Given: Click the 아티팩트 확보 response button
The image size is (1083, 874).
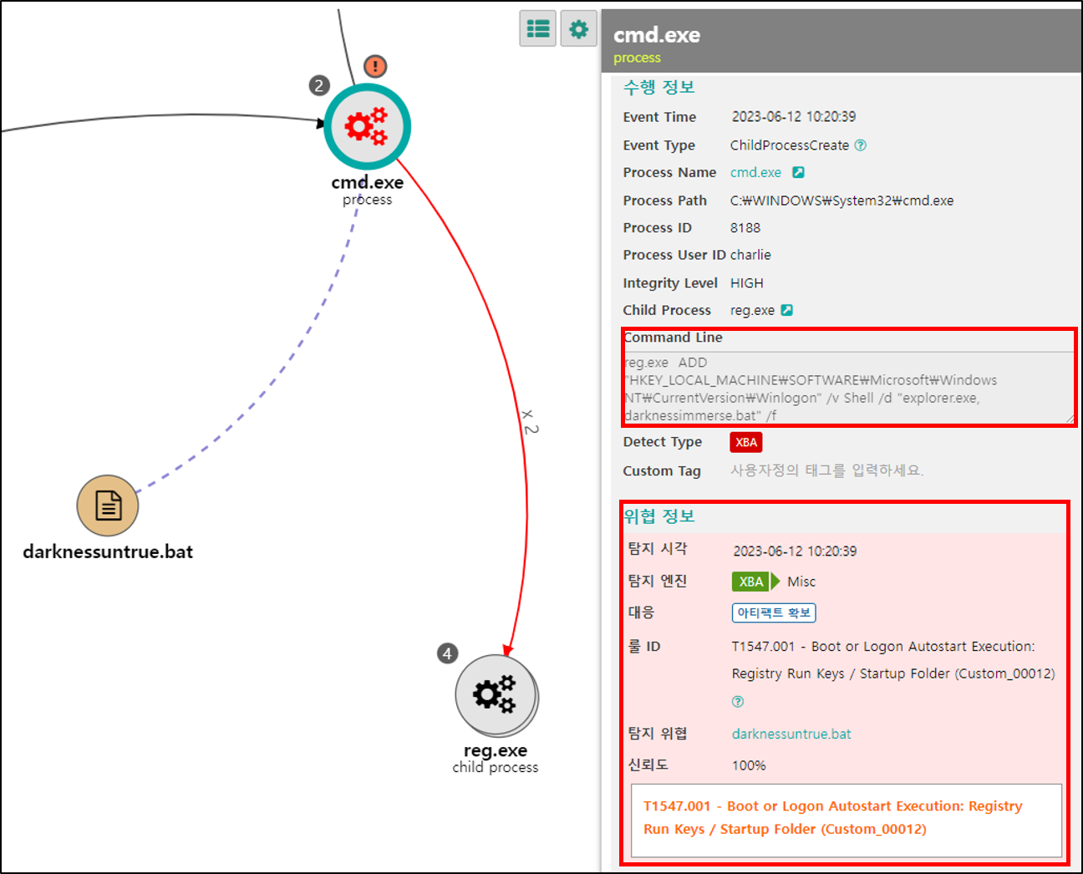Looking at the screenshot, I should tap(774, 612).
